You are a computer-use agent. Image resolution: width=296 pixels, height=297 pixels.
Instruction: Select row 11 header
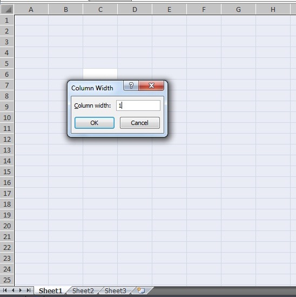click(7, 128)
